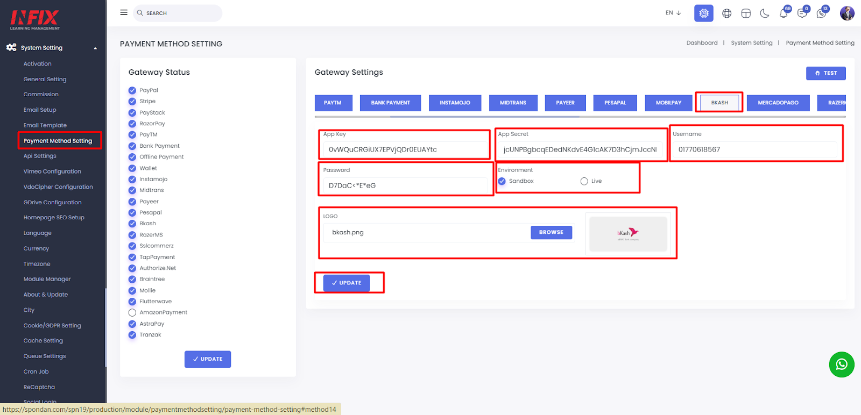Screen dimensions: 861x415
Task: Click the System Setting breadcrumb
Action: pos(751,43)
